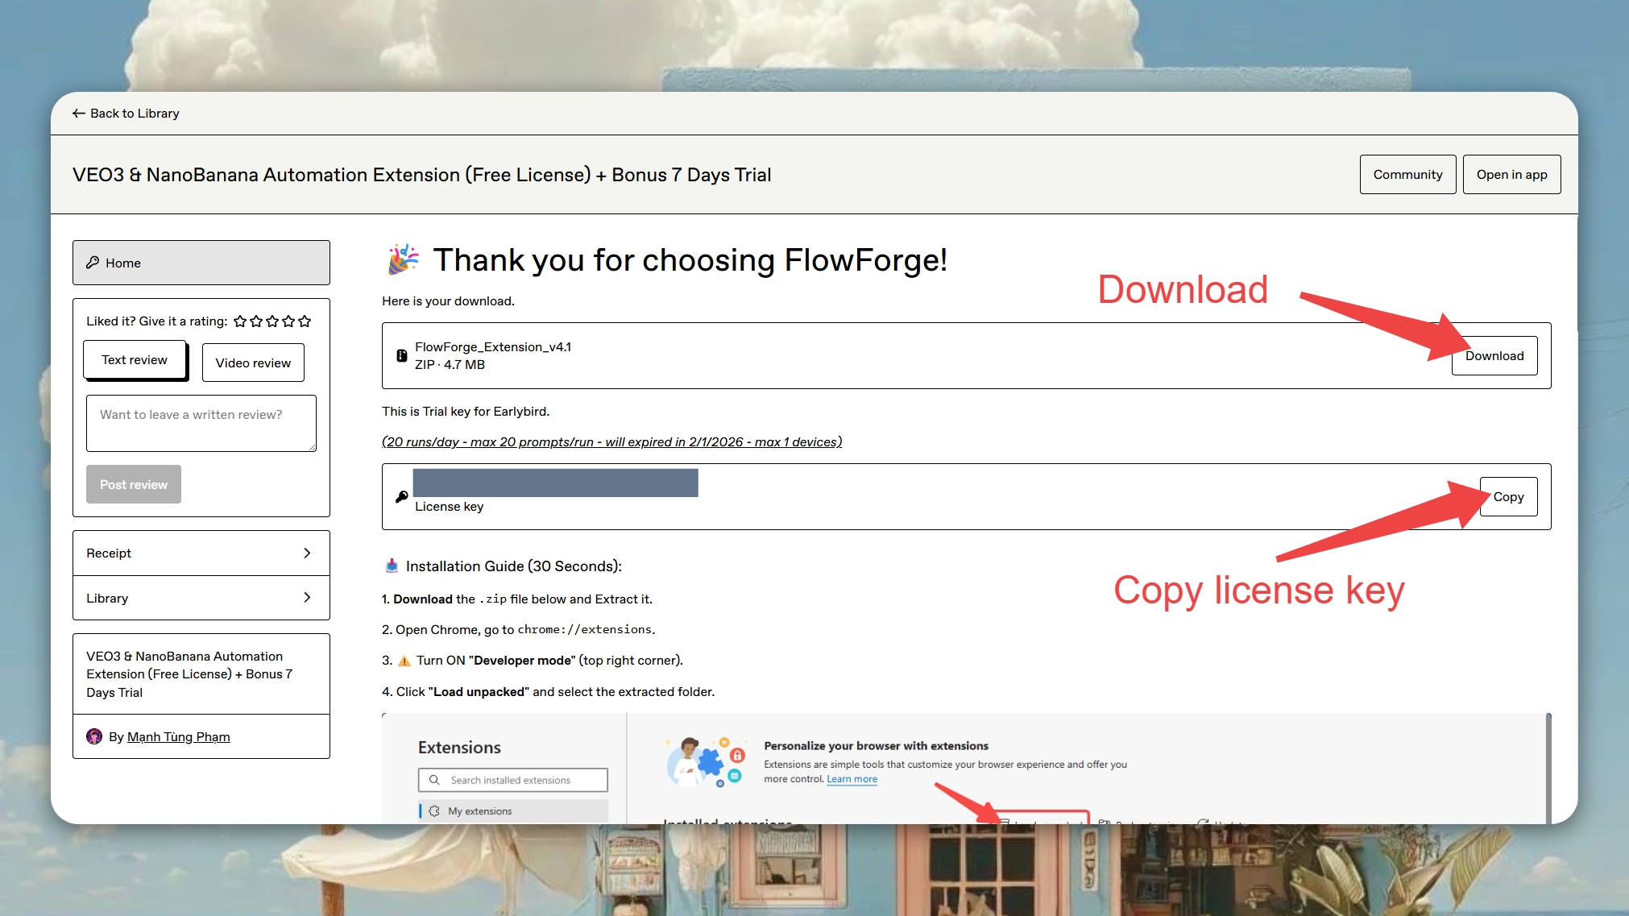This screenshot has width=1629, height=916.
Task: Click the Back to Library arrow icon
Action: [78, 114]
